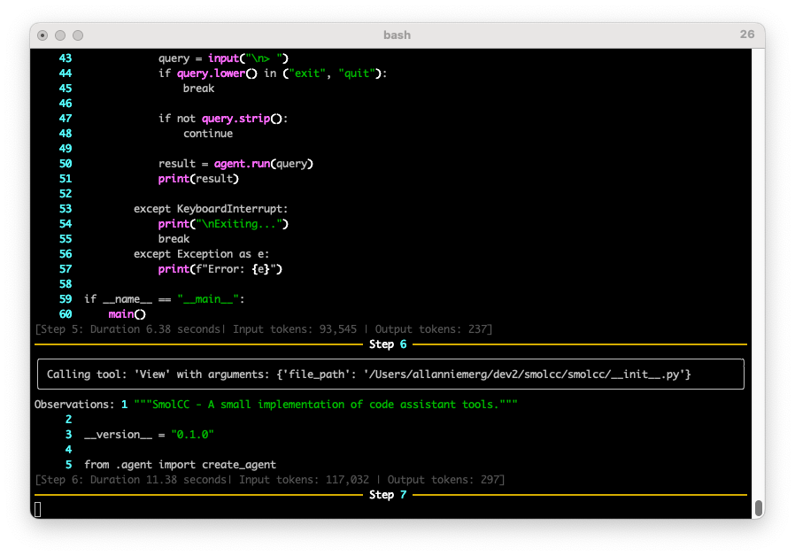Click 'query.strip()' on line 47
This screenshot has height=556, width=795.
pos(242,119)
